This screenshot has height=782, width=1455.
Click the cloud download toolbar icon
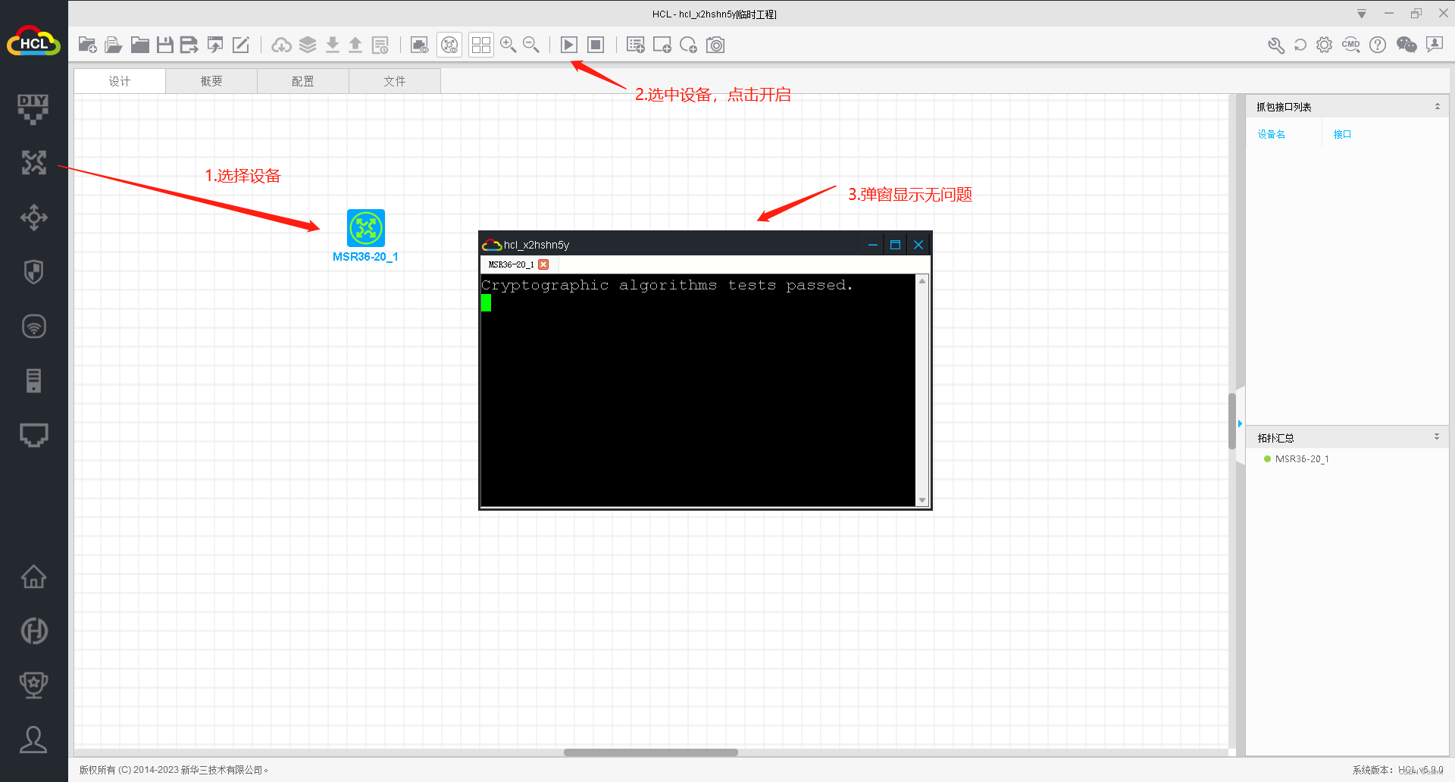pyautogui.click(x=281, y=45)
